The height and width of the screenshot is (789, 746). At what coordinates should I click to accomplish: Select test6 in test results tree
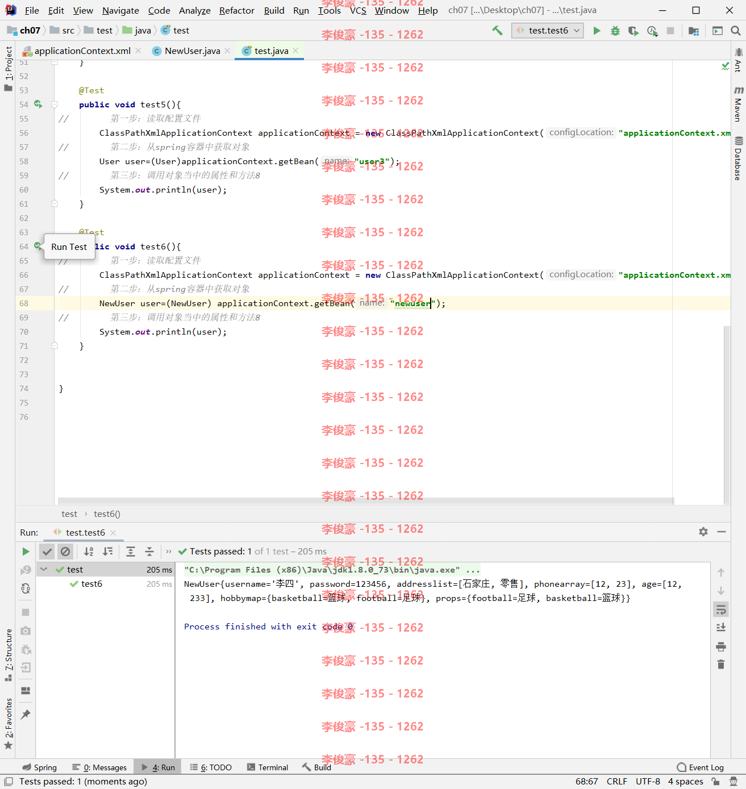pyautogui.click(x=91, y=584)
